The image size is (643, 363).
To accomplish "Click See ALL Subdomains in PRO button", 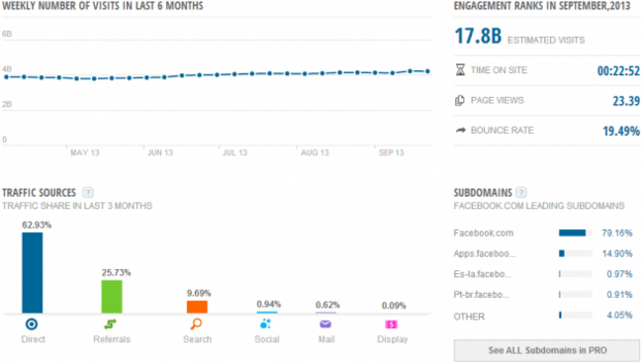I will [547, 350].
